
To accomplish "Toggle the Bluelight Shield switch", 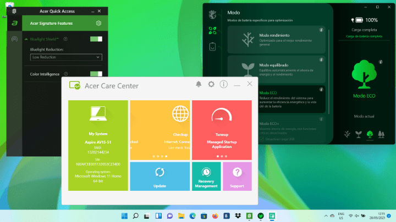I will 96,39.
